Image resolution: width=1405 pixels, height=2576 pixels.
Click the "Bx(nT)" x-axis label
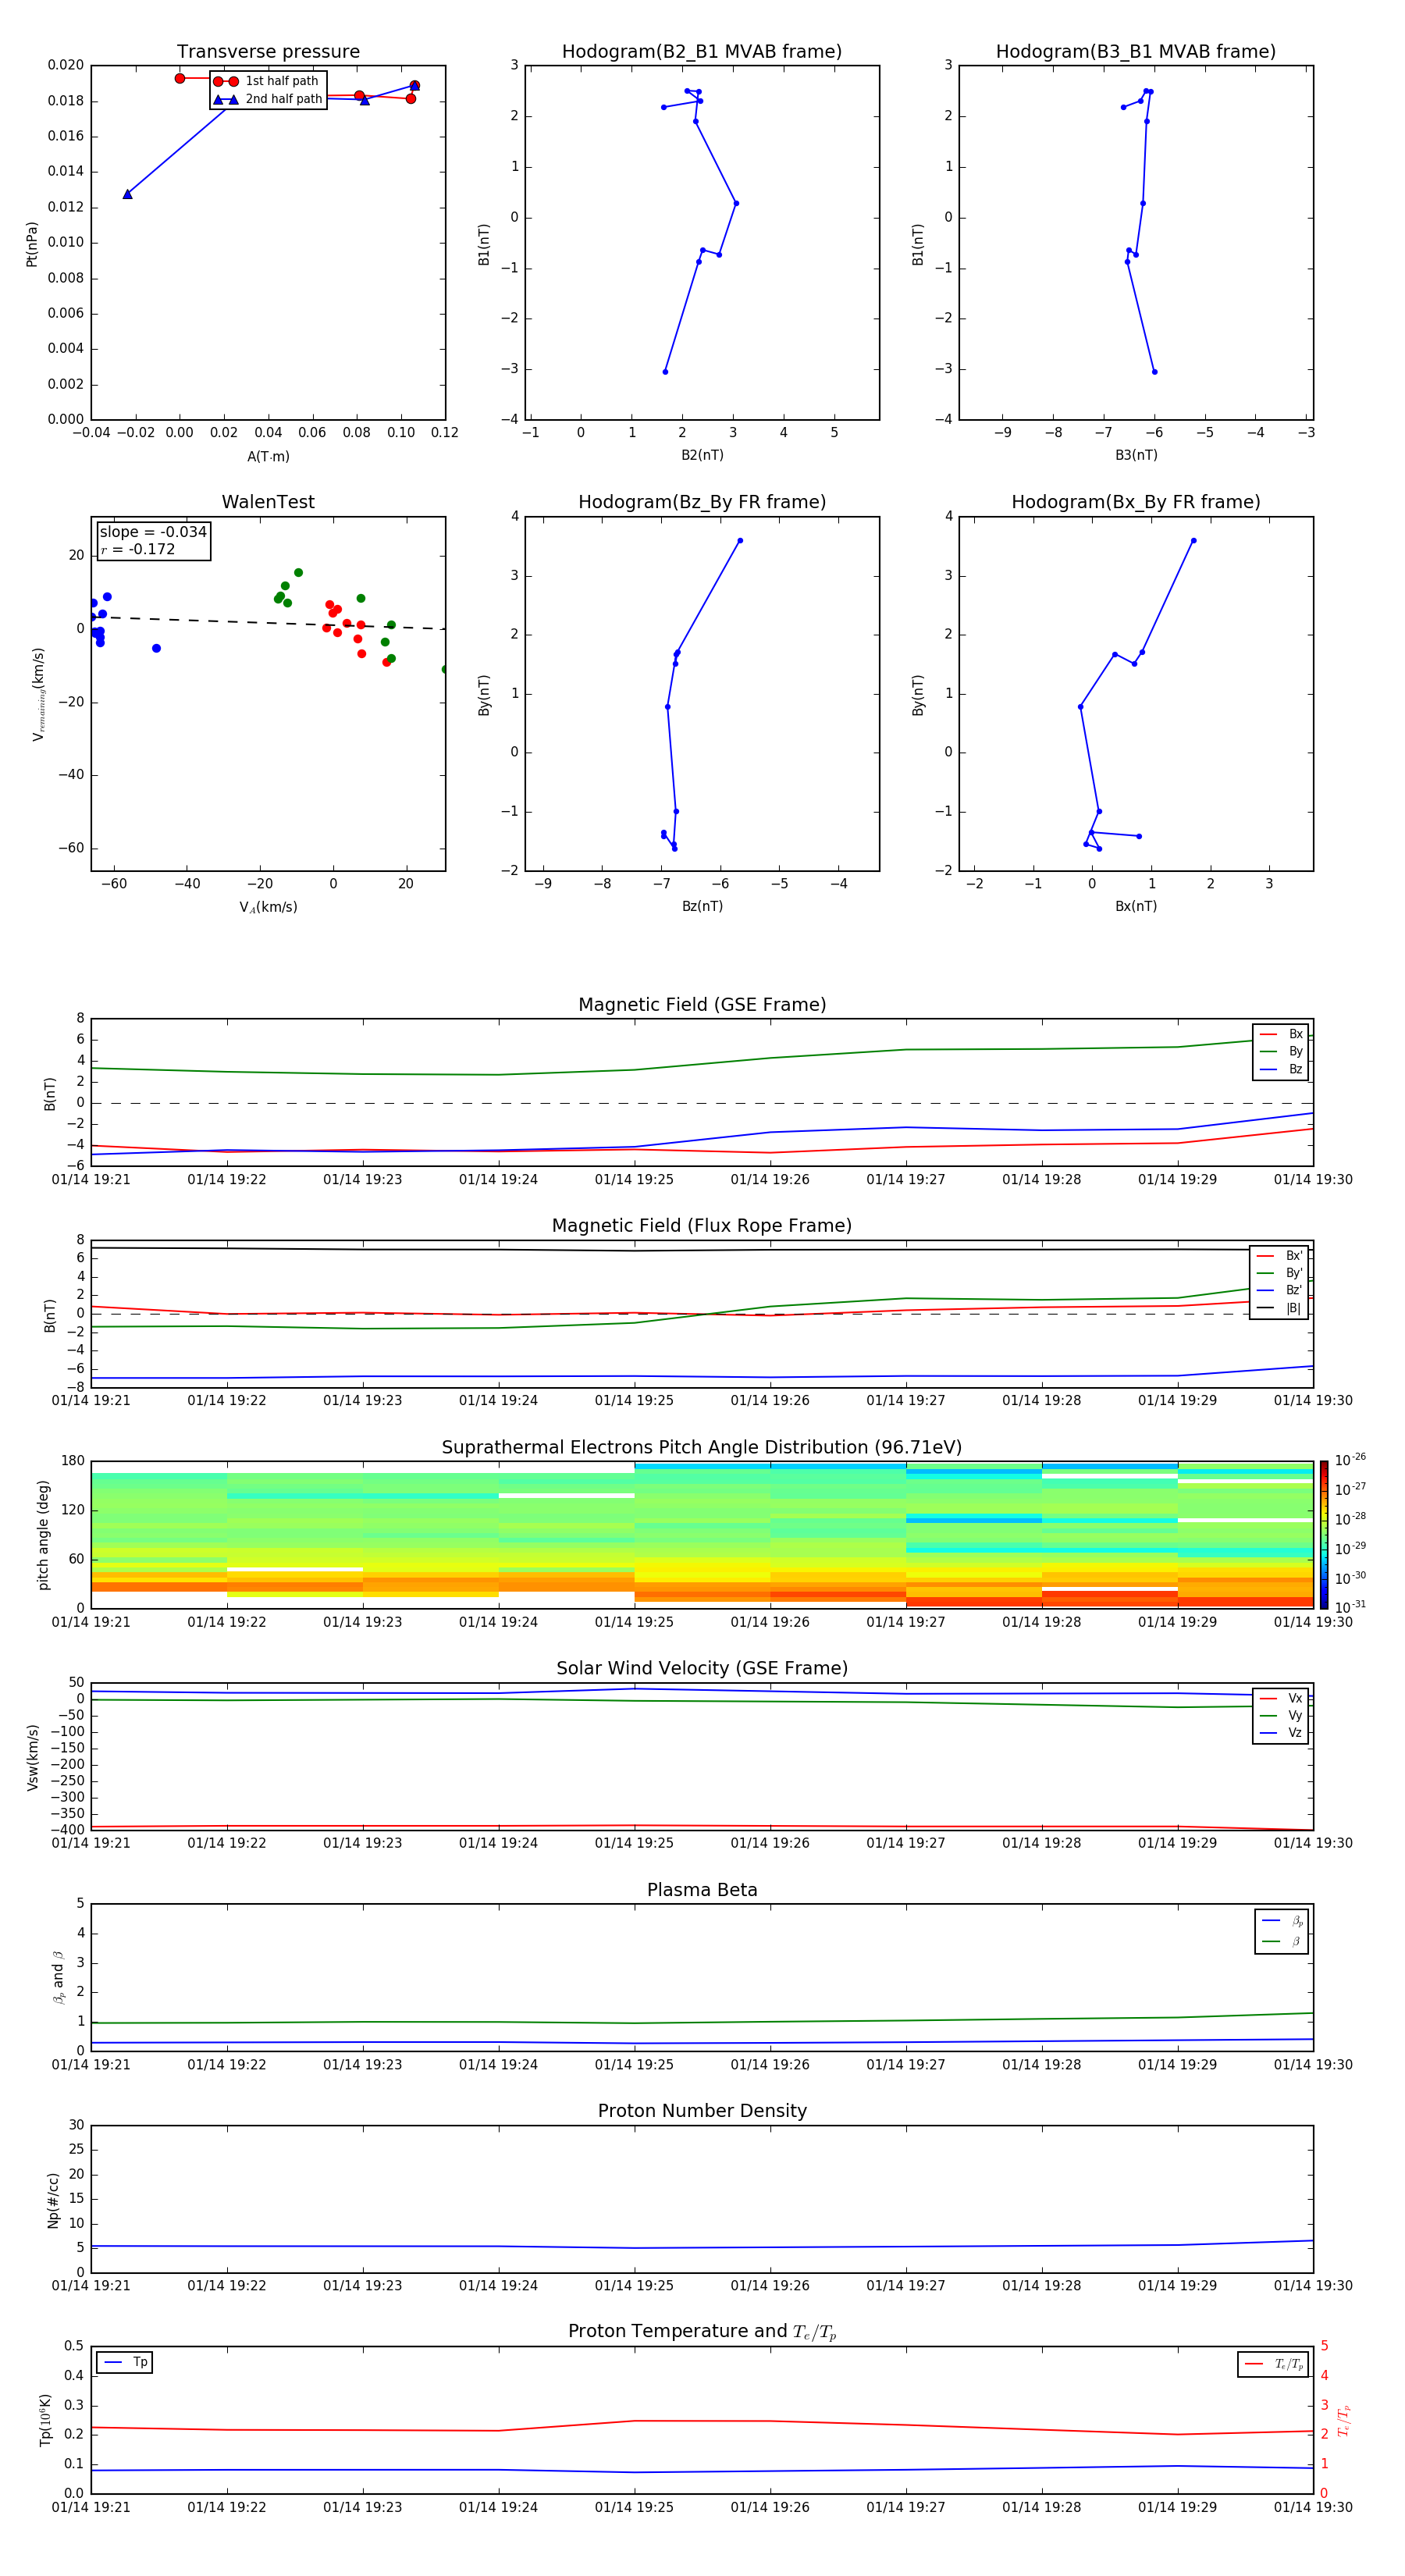click(x=1136, y=906)
